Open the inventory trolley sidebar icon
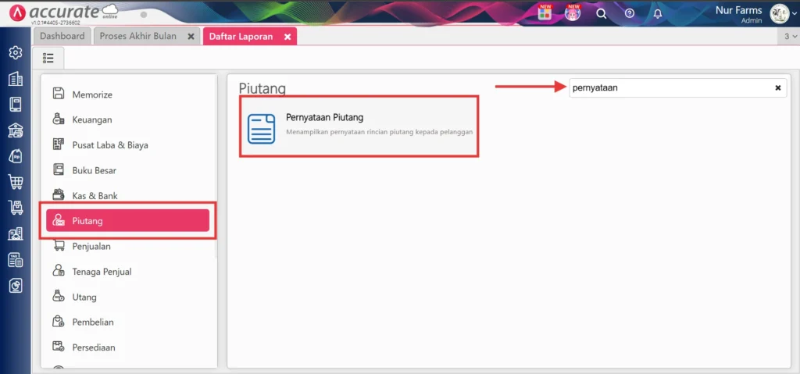Screen dimensions: 800x374 click(16, 208)
